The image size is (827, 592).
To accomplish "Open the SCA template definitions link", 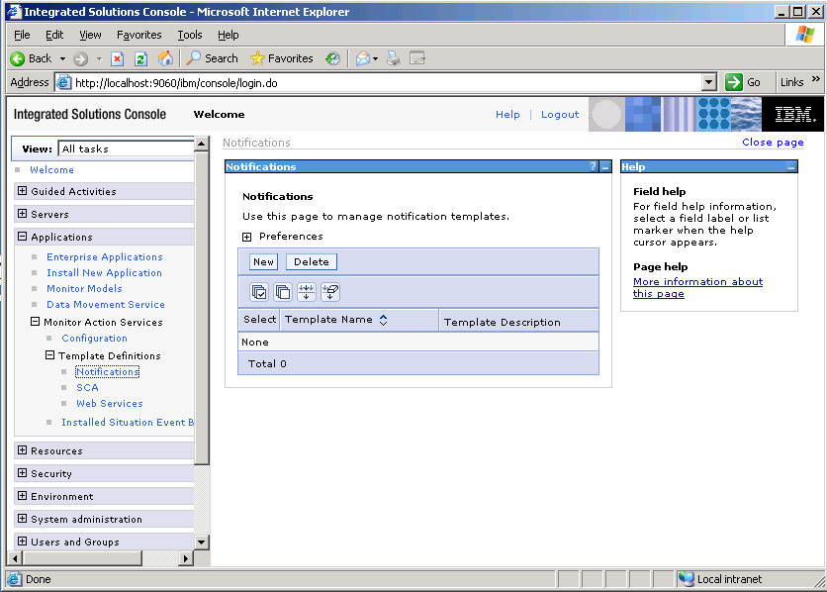I will [x=88, y=388].
